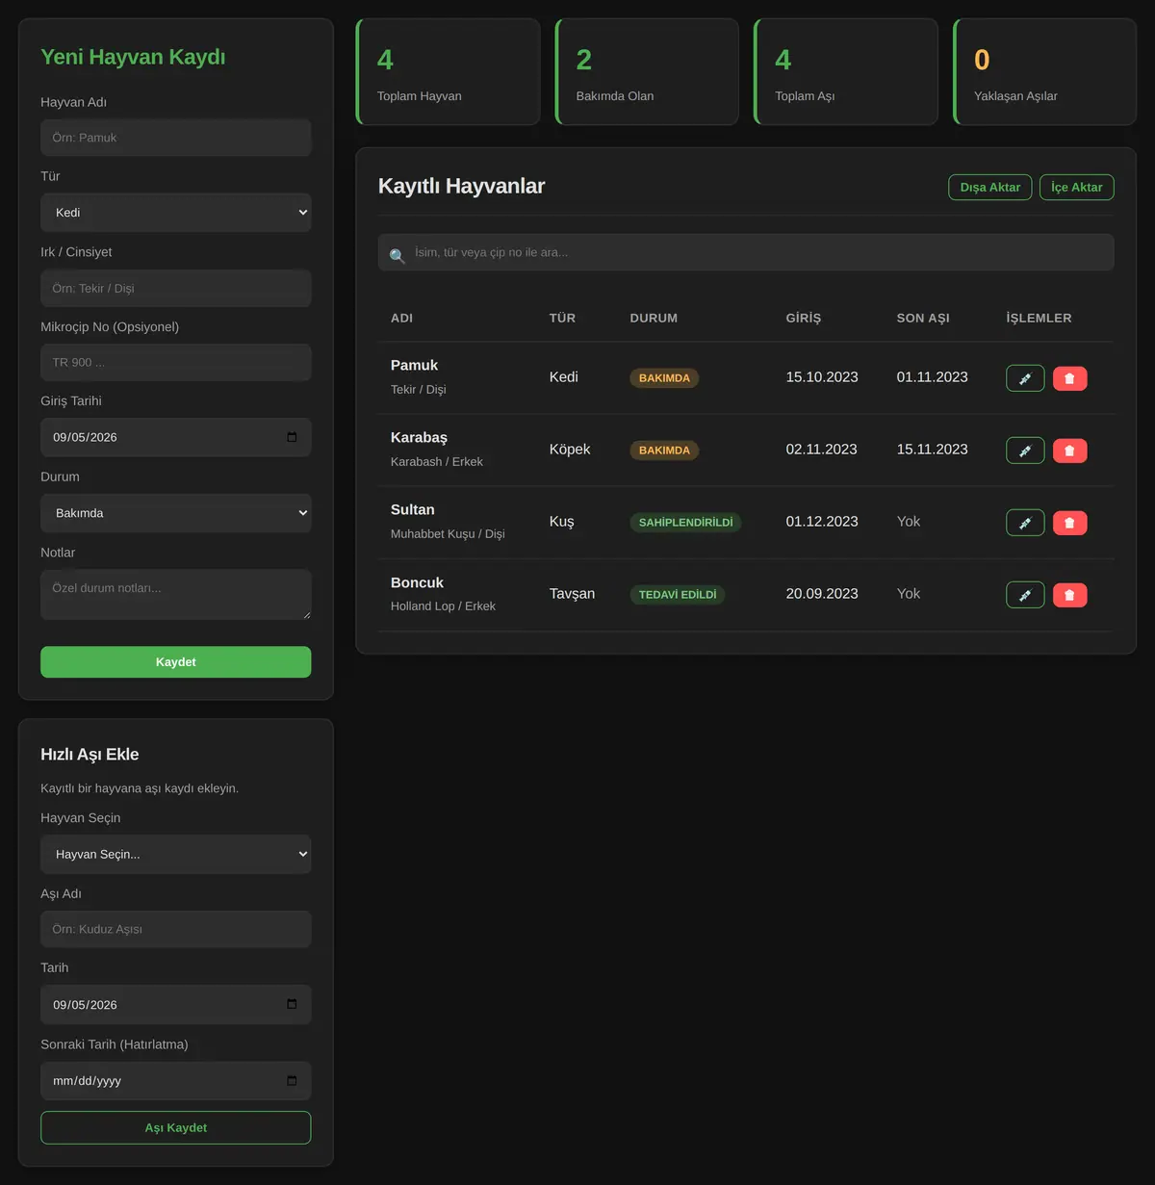Click the BAKIMDA badge in Pamuk row
The height and width of the screenshot is (1185, 1155).
[664, 378]
